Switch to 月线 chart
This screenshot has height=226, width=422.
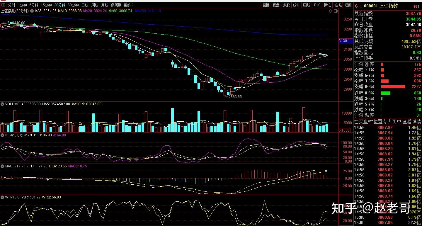pyautogui.click(x=105, y=5)
